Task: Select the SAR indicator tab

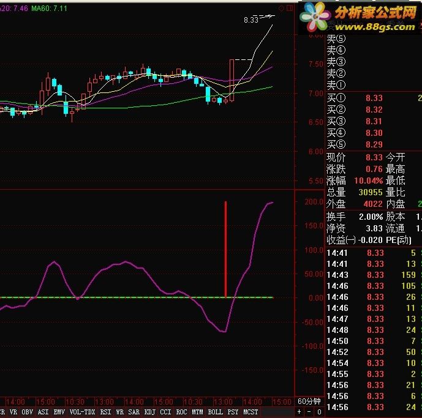Action: (134, 412)
